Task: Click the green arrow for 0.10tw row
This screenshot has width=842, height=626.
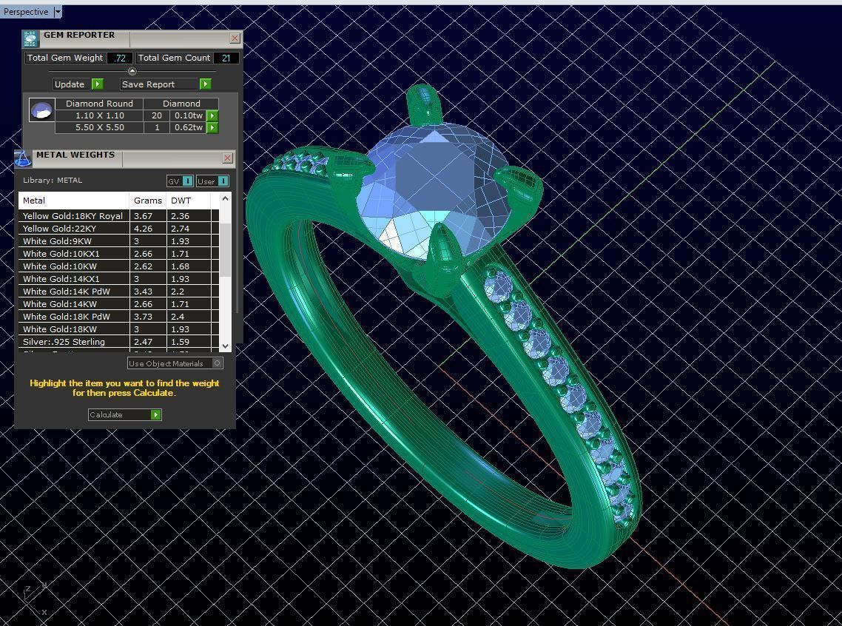Action: pos(212,116)
